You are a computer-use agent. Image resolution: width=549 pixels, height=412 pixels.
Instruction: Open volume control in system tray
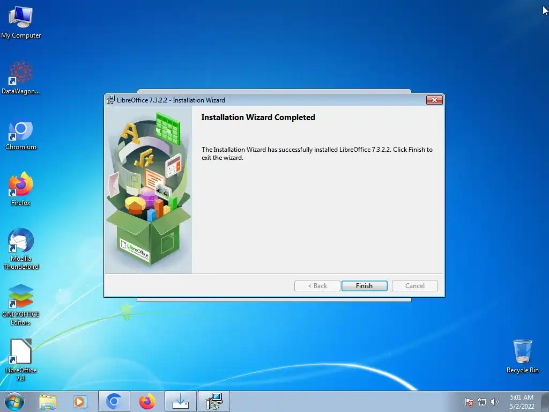click(x=494, y=402)
